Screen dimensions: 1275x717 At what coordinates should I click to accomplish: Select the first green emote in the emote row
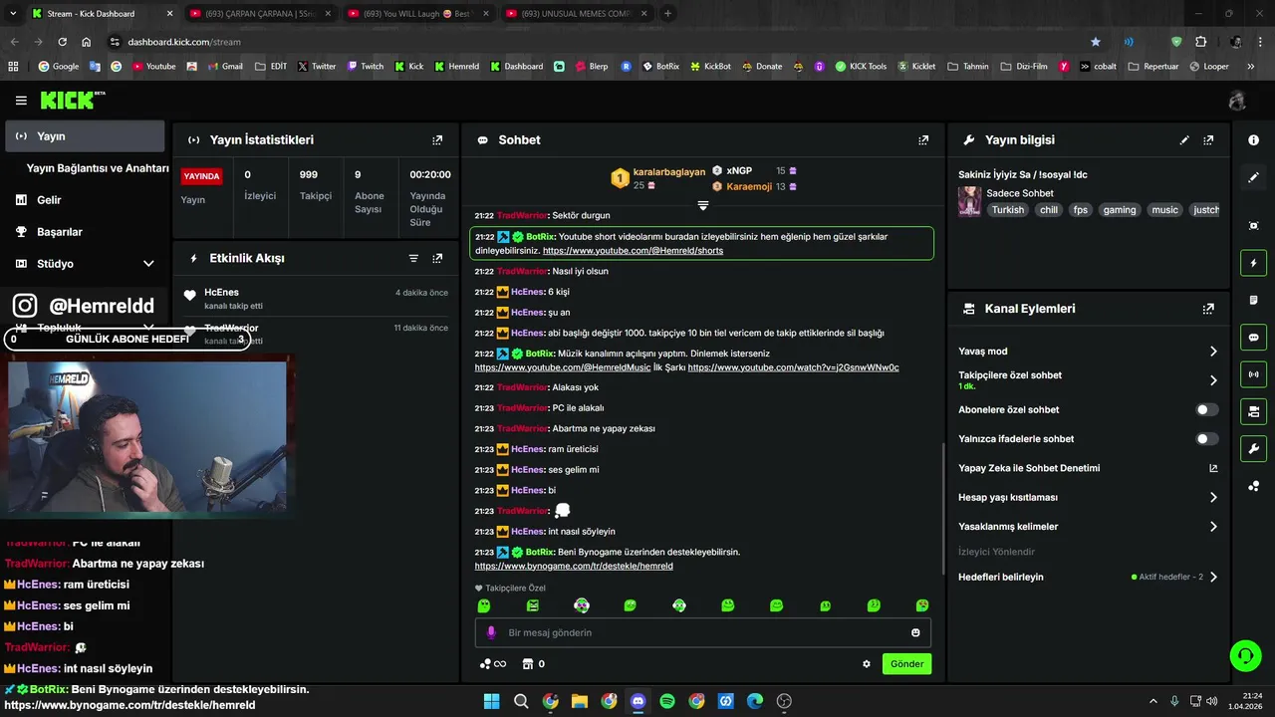point(484,605)
